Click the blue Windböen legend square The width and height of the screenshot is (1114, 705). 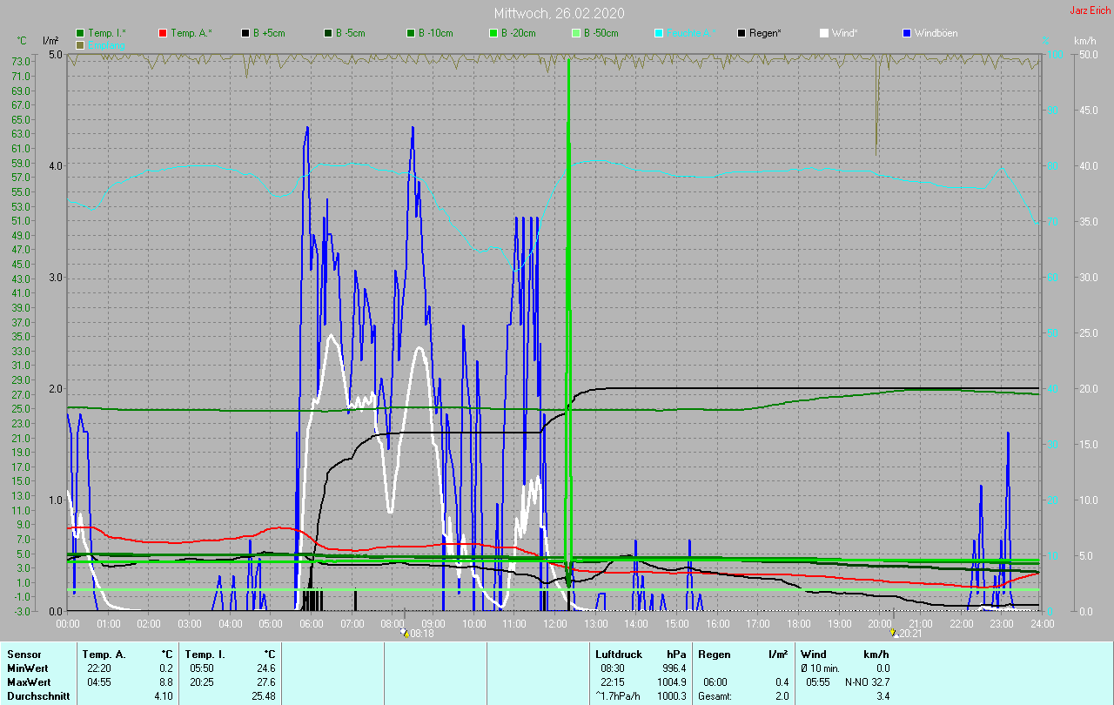click(x=907, y=33)
